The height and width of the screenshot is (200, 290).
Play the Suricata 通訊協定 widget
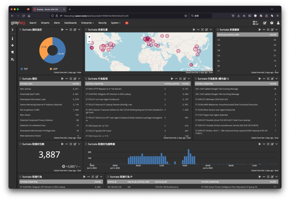tap(62, 30)
